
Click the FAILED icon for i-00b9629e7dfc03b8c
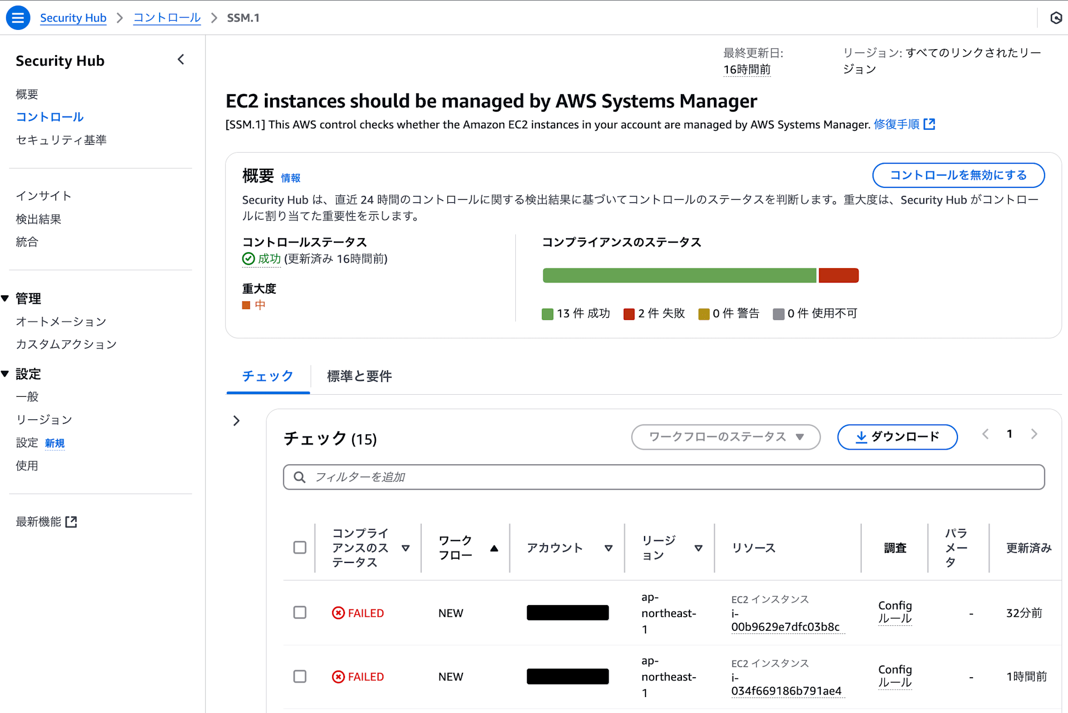(x=338, y=613)
